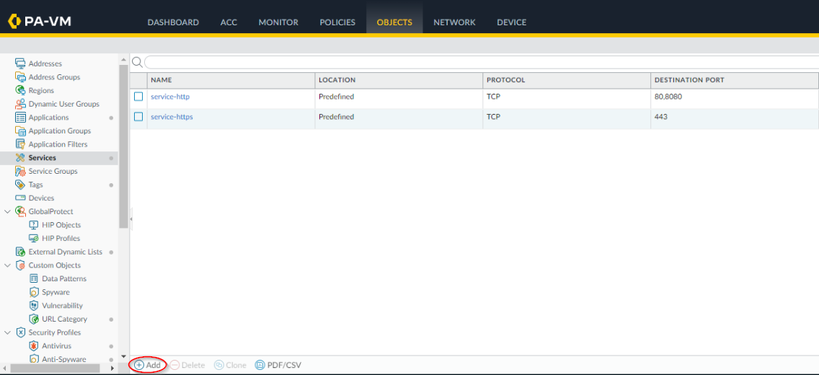This screenshot has height=375, width=819.
Task: Open the service-http link
Action: click(x=170, y=97)
